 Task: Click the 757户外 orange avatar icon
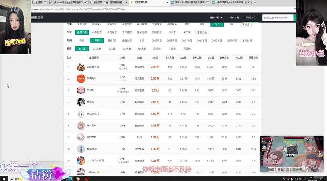[81, 78]
